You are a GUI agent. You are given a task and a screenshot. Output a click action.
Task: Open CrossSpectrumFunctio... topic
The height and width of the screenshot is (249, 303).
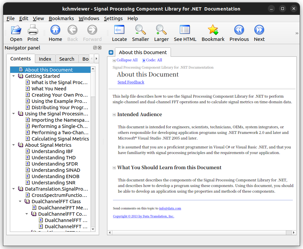click(59, 195)
